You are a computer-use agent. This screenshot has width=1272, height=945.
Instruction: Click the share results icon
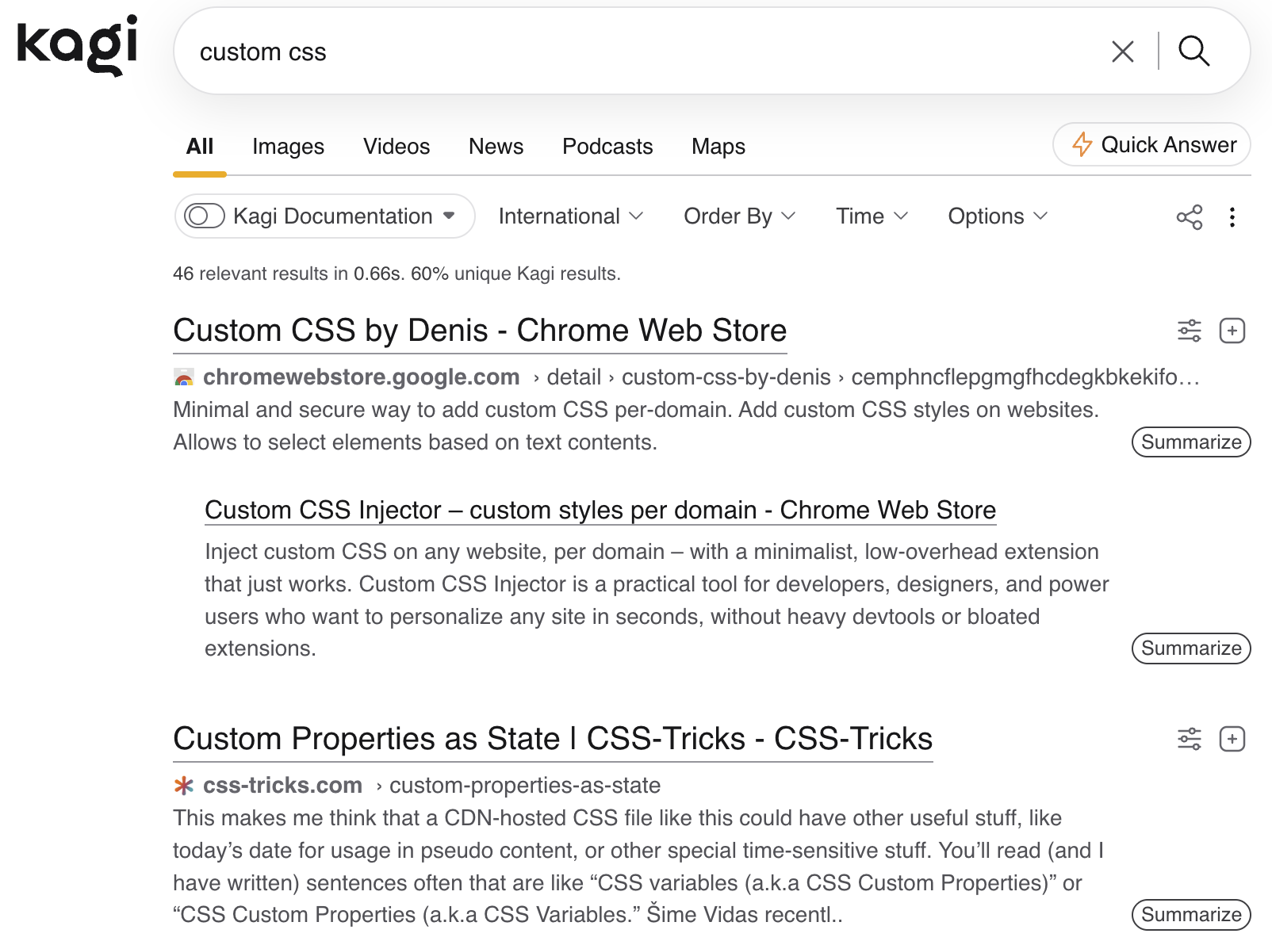pyautogui.click(x=1189, y=217)
